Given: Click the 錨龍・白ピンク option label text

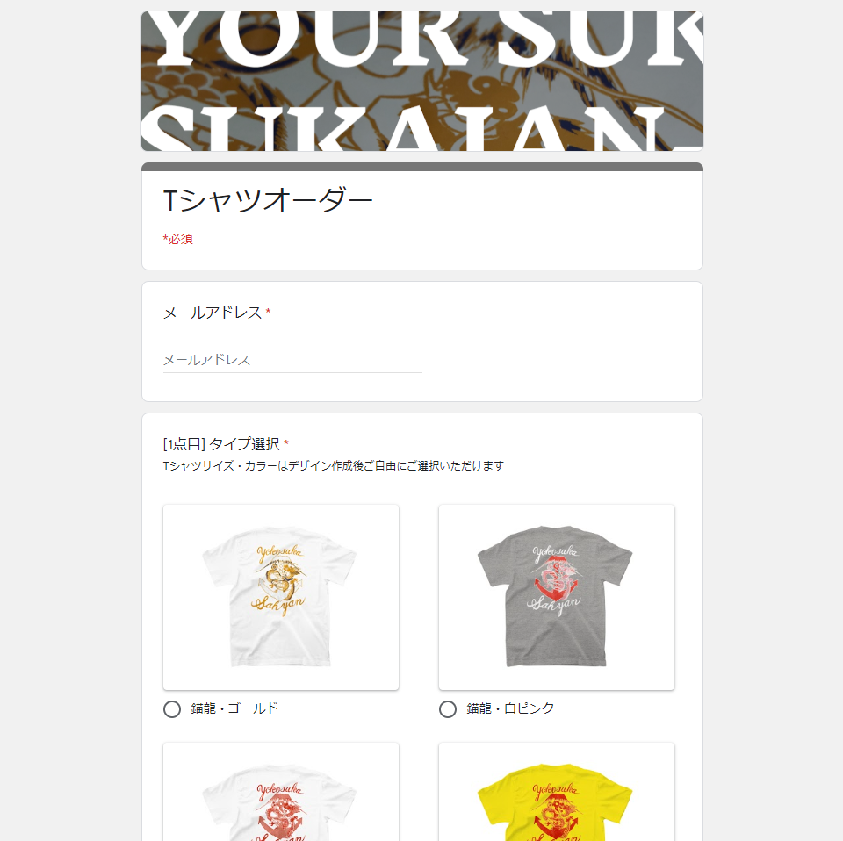Looking at the screenshot, I should click(510, 708).
